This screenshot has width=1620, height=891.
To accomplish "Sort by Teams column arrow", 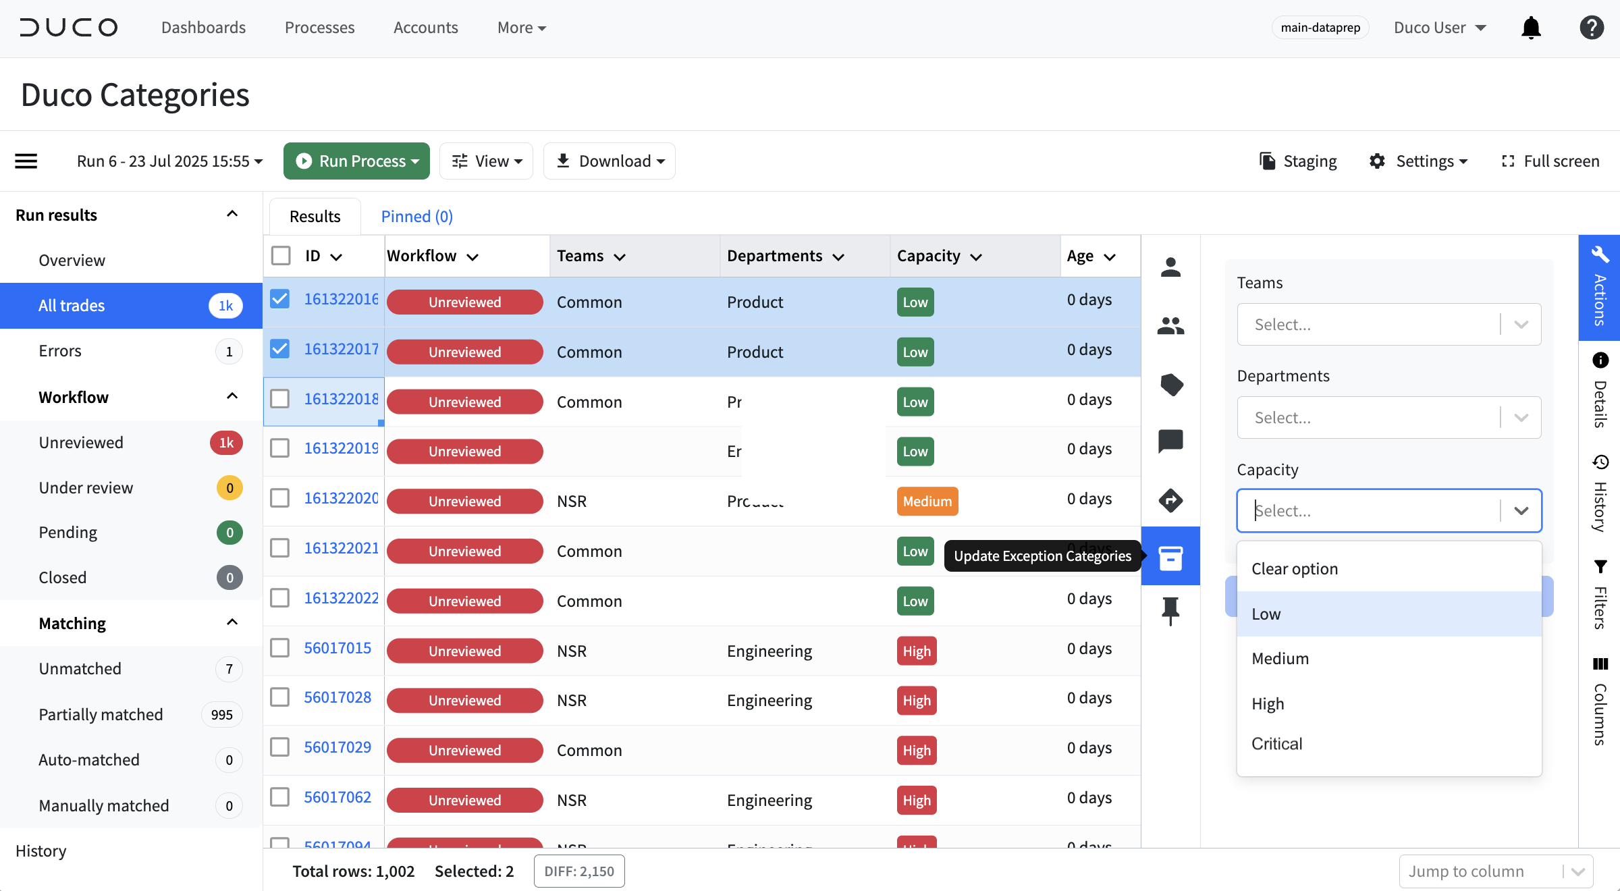I will 620,256.
